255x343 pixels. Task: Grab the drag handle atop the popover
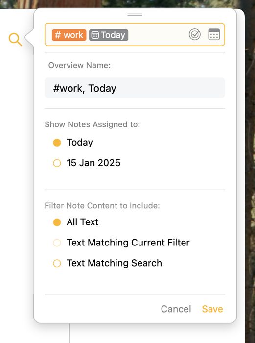pos(135,15)
